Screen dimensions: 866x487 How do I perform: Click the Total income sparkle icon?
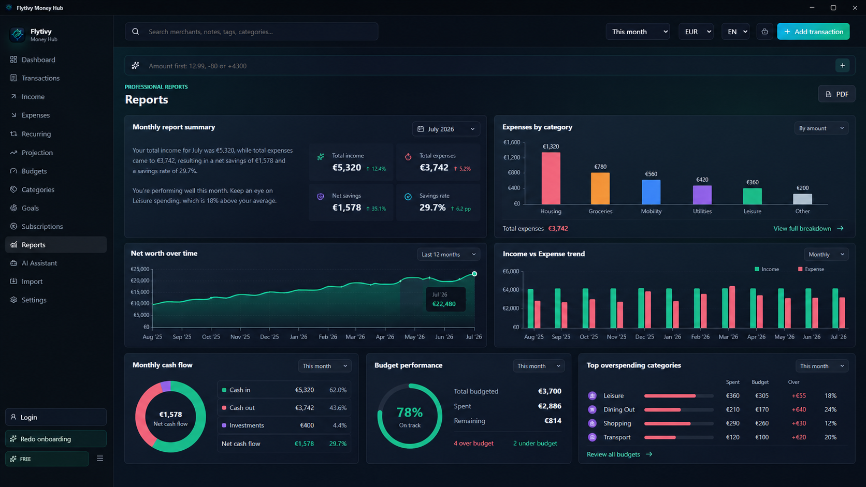coord(321,156)
